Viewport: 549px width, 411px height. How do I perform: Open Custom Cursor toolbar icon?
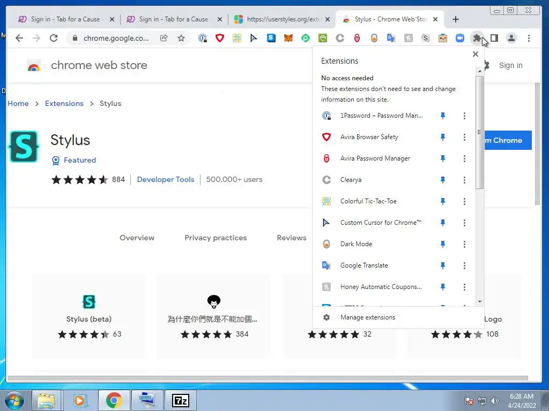coord(254,38)
